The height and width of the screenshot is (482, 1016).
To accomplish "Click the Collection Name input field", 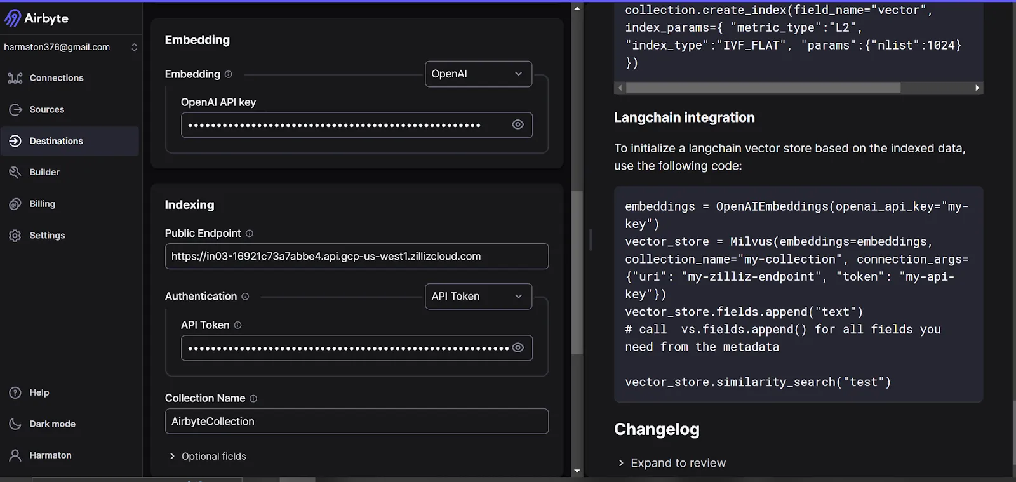I will pyautogui.click(x=357, y=422).
